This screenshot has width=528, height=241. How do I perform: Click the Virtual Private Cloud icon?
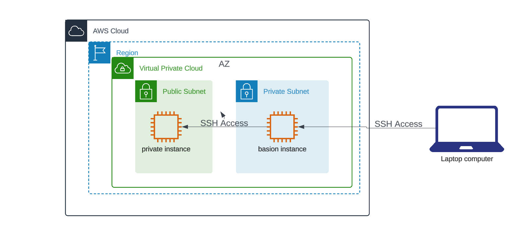coord(123,68)
